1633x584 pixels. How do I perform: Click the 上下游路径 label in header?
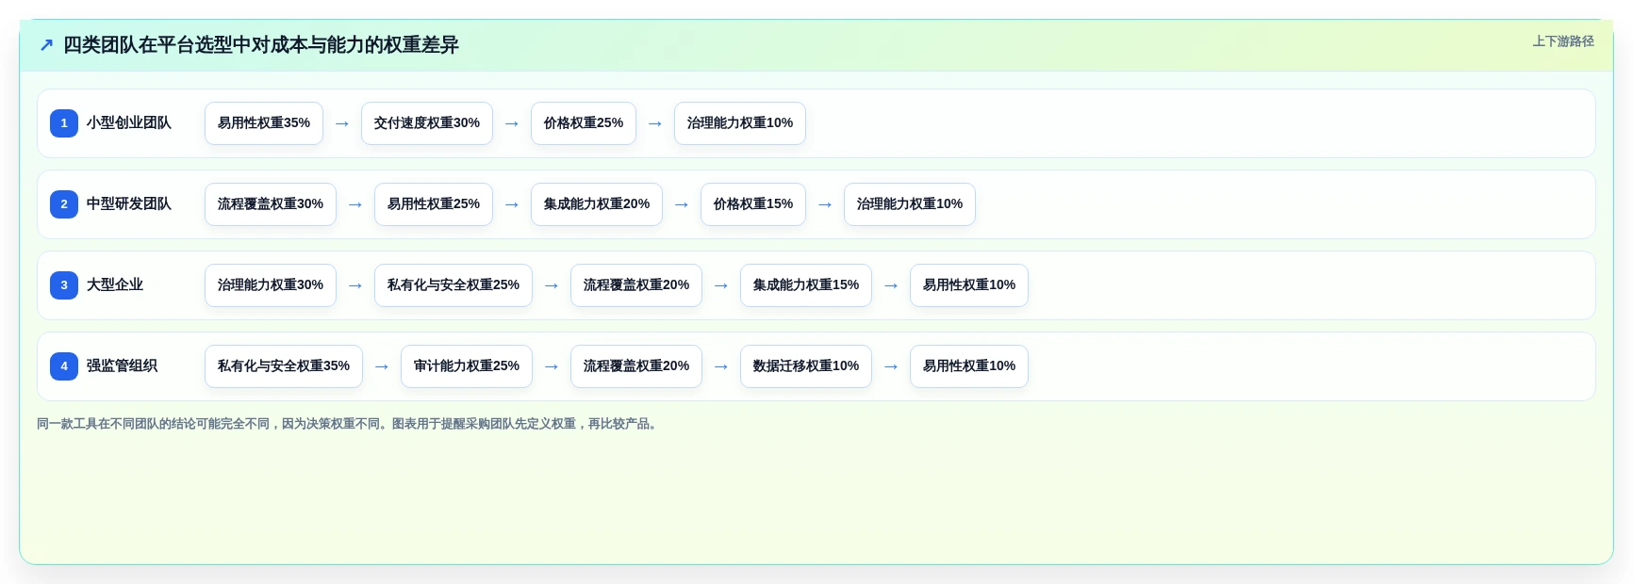coord(1562,41)
